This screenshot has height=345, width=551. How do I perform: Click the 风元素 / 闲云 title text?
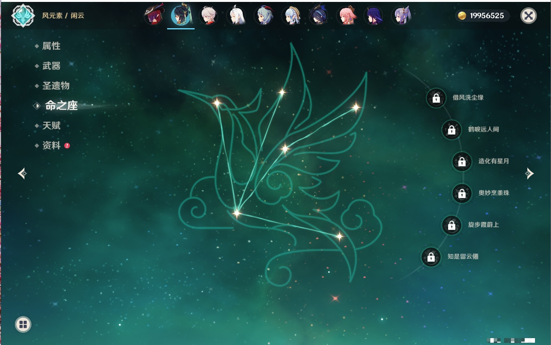(63, 16)
